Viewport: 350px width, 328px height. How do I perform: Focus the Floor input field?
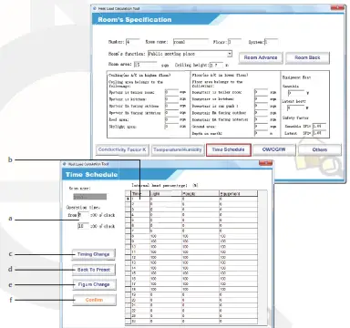pos(234,42)
